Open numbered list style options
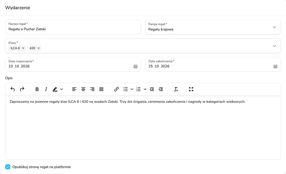The height and width of the screenshot is (174, 286). (x=145, y=89)
